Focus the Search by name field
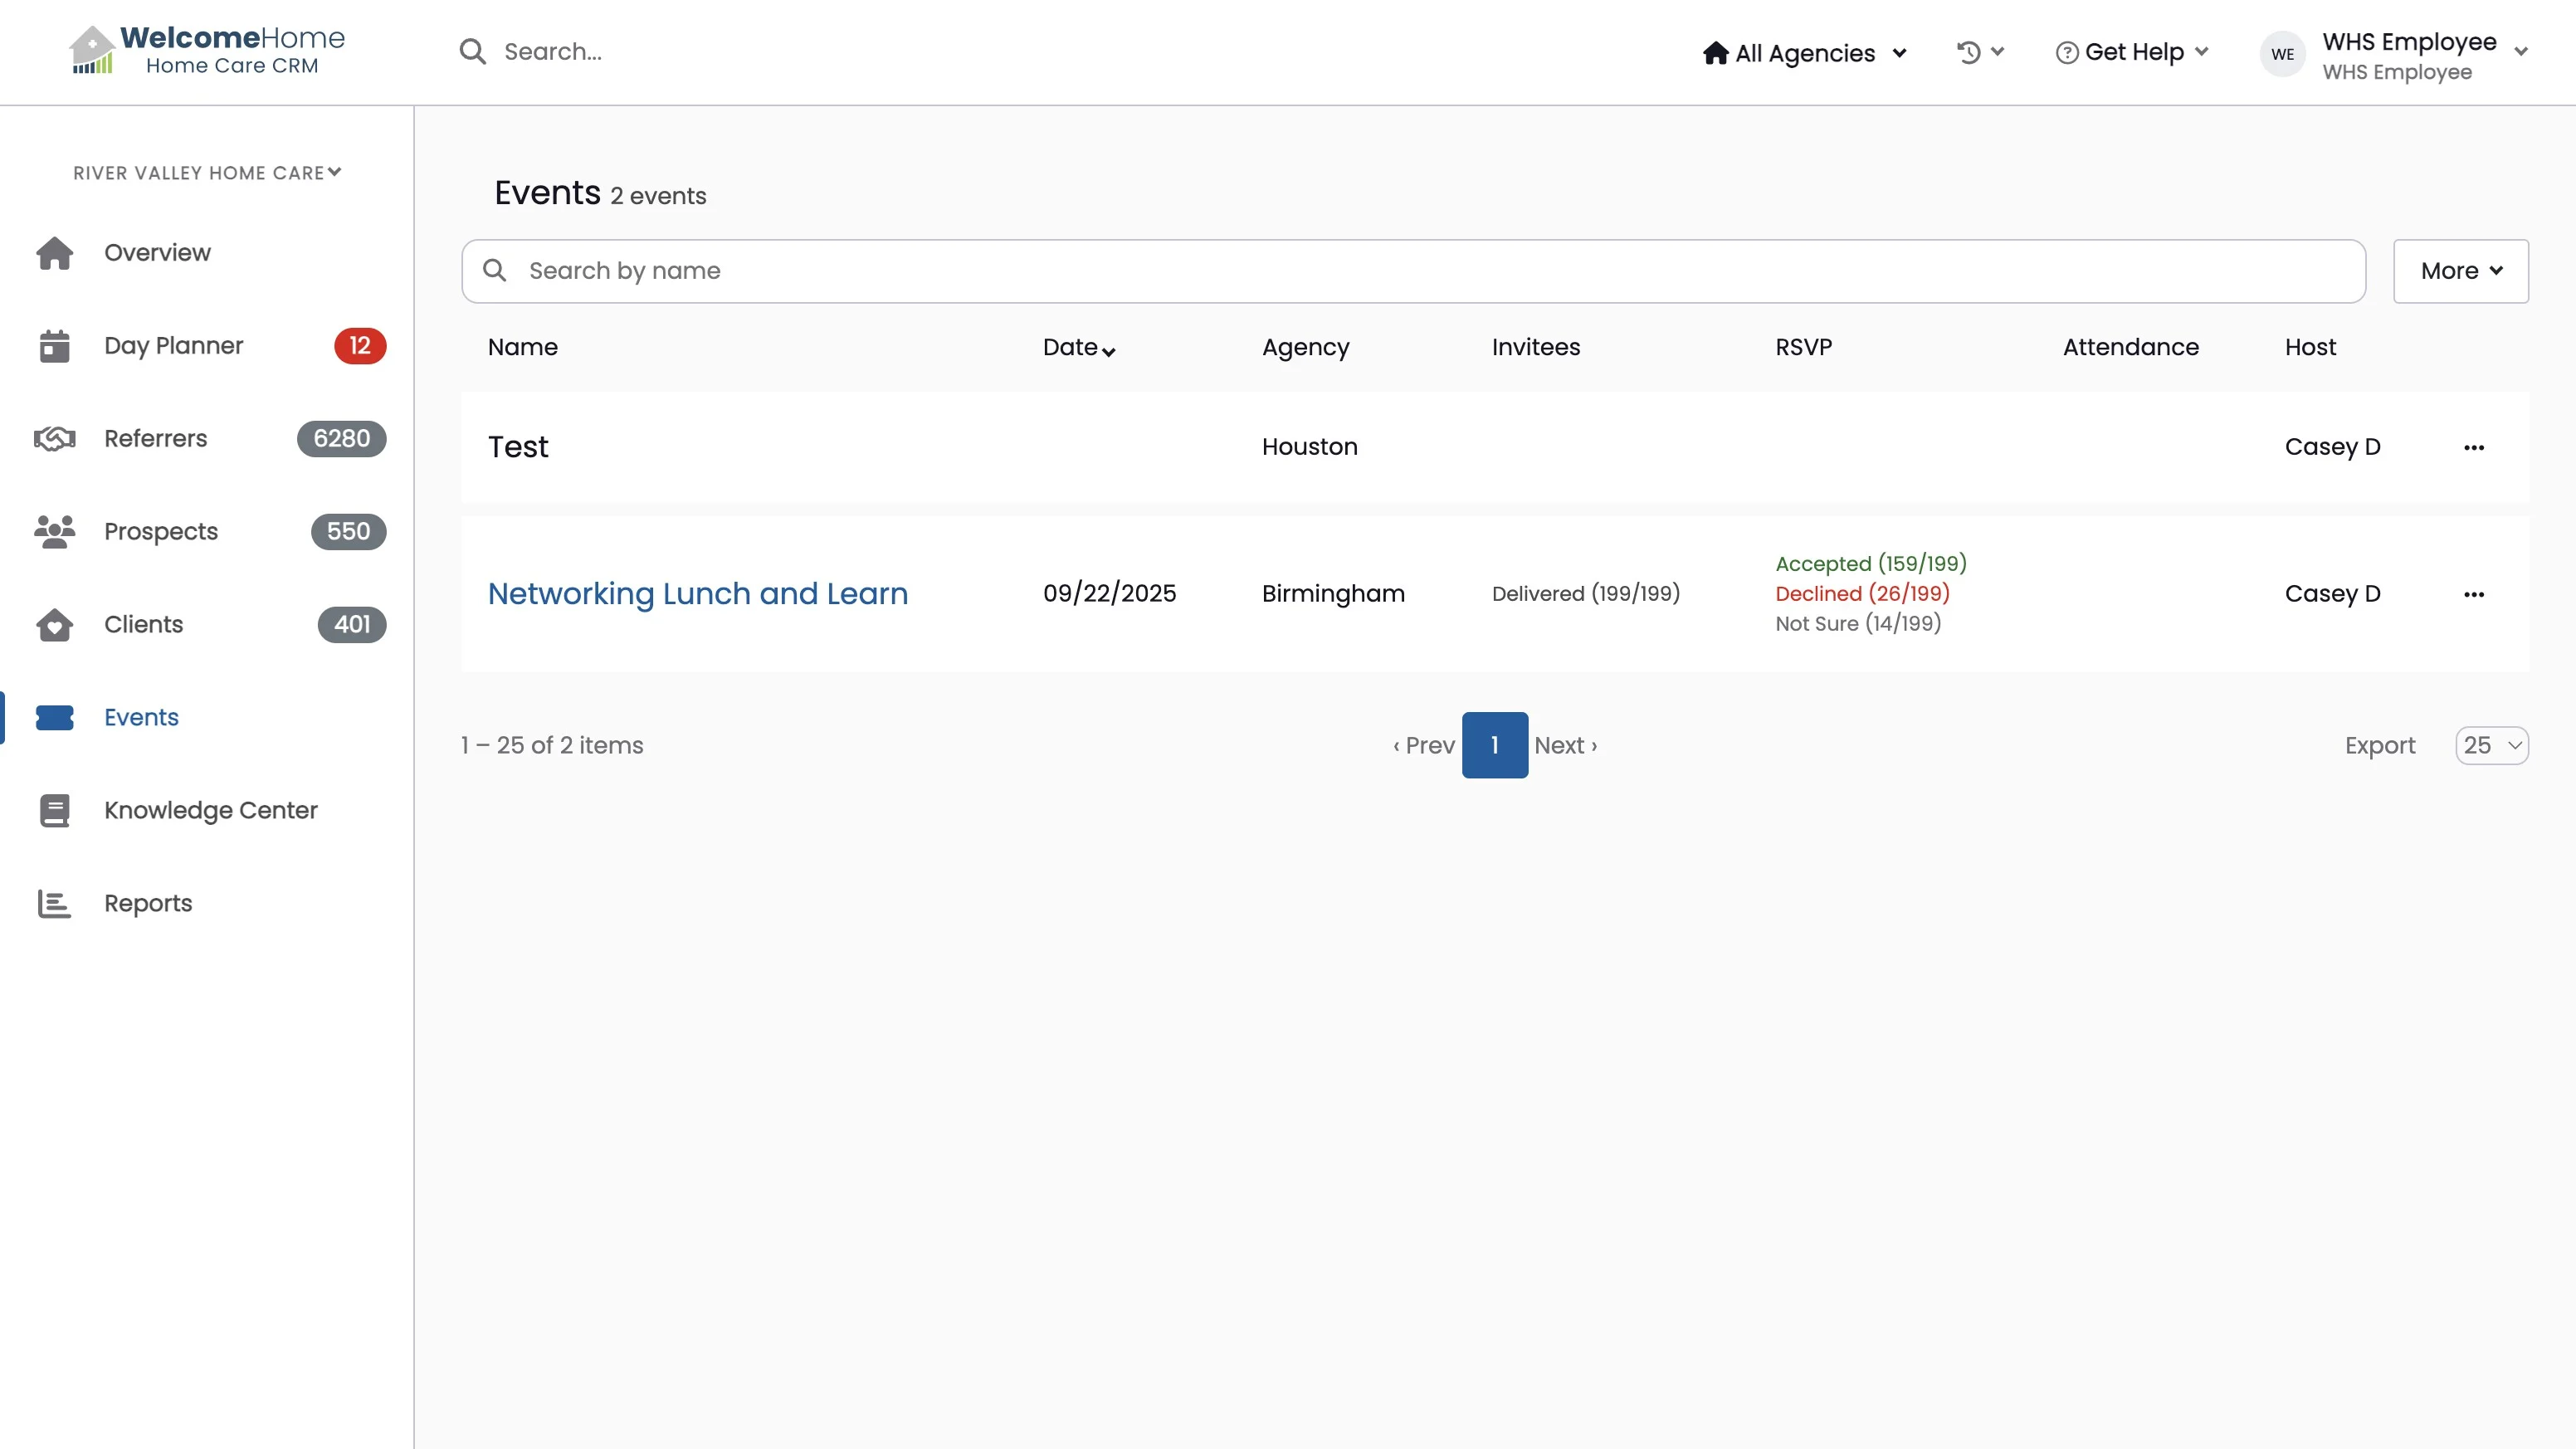 pos(1412,271)
